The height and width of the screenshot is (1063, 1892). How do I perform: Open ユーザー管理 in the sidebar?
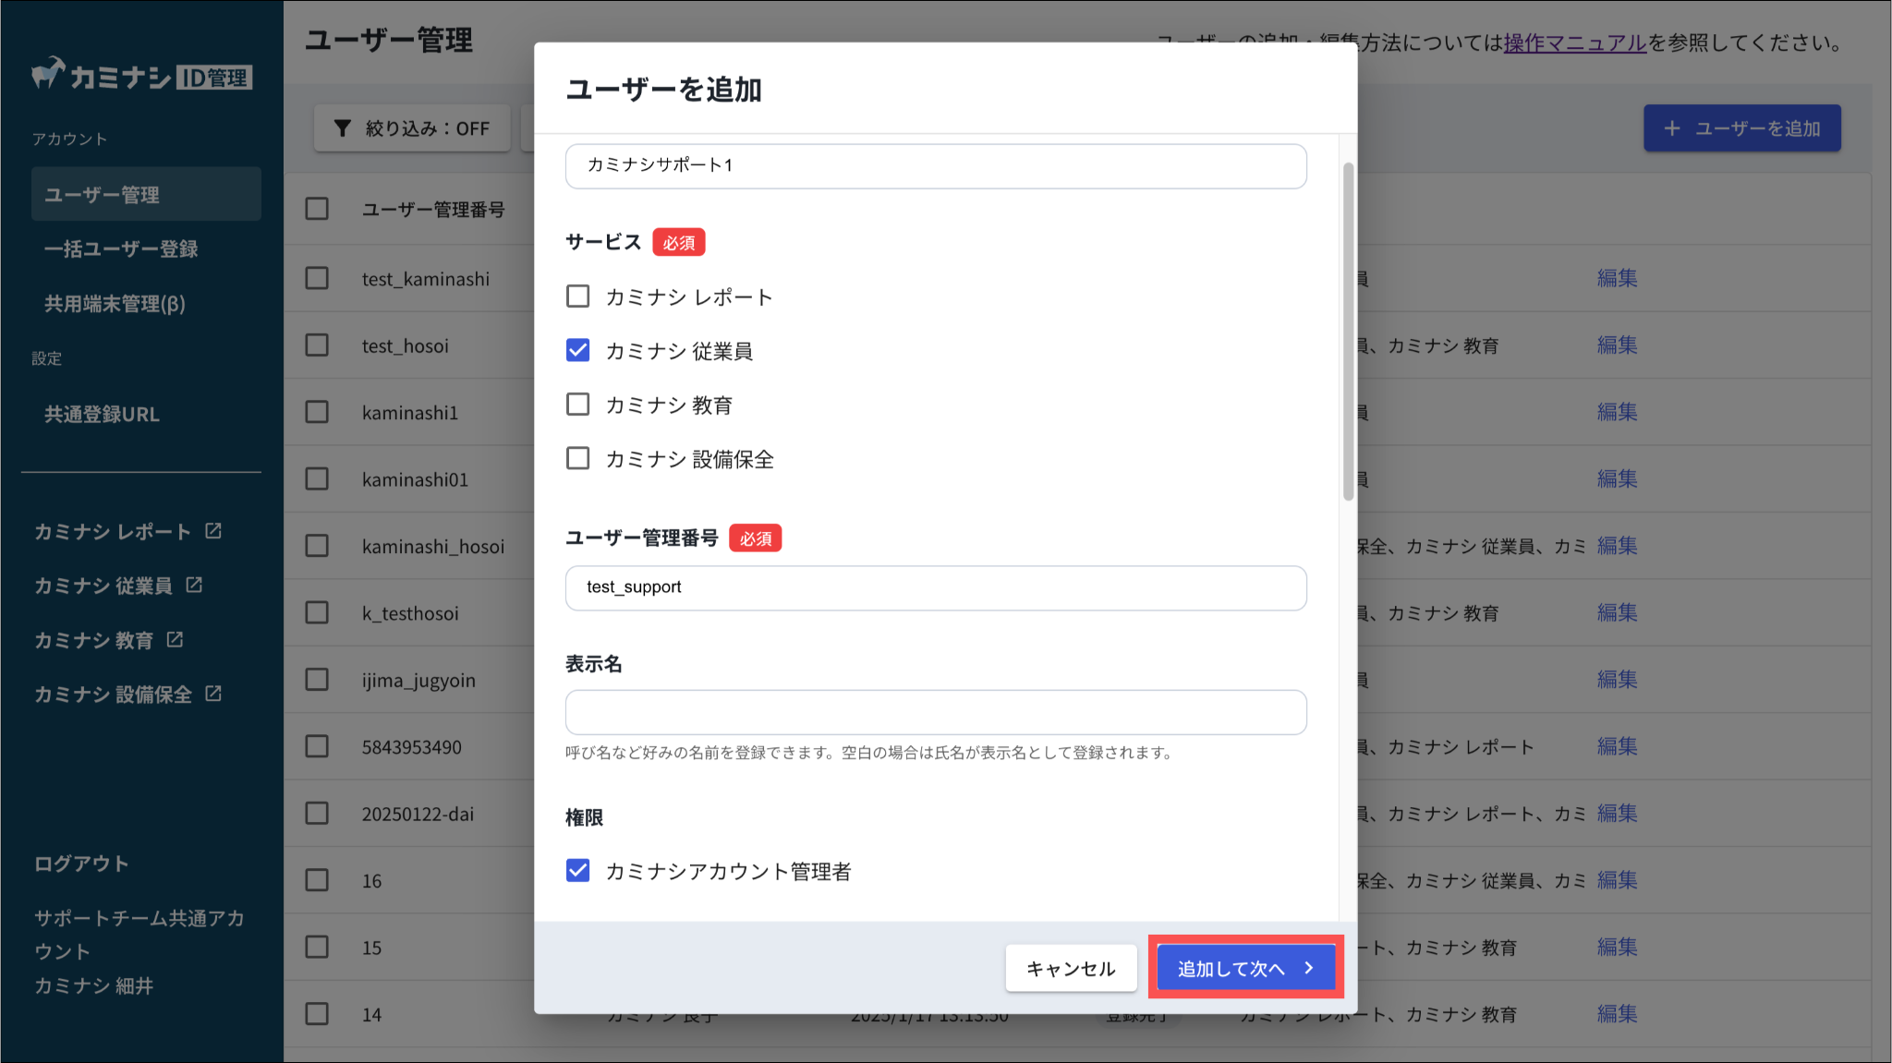pyautogui.click(x=146, y=194)
